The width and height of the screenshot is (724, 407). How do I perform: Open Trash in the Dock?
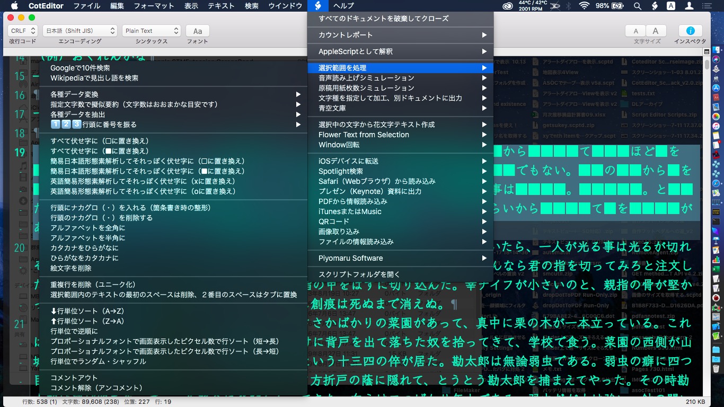click(x=716, y=368)
